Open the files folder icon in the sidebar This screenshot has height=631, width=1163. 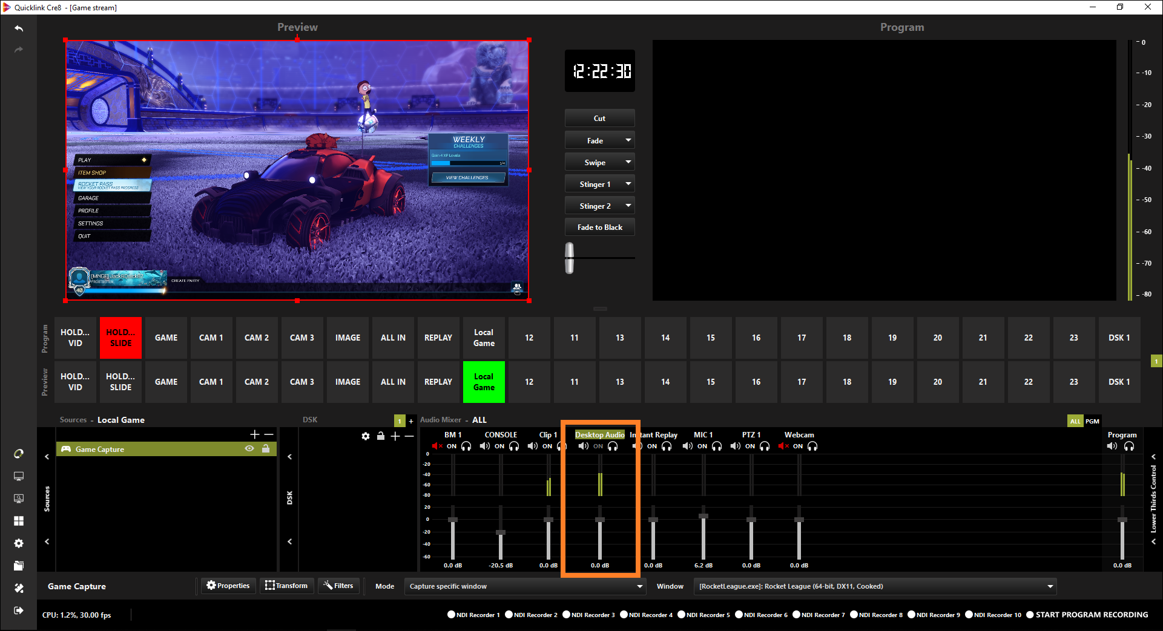tap(19, 566)
